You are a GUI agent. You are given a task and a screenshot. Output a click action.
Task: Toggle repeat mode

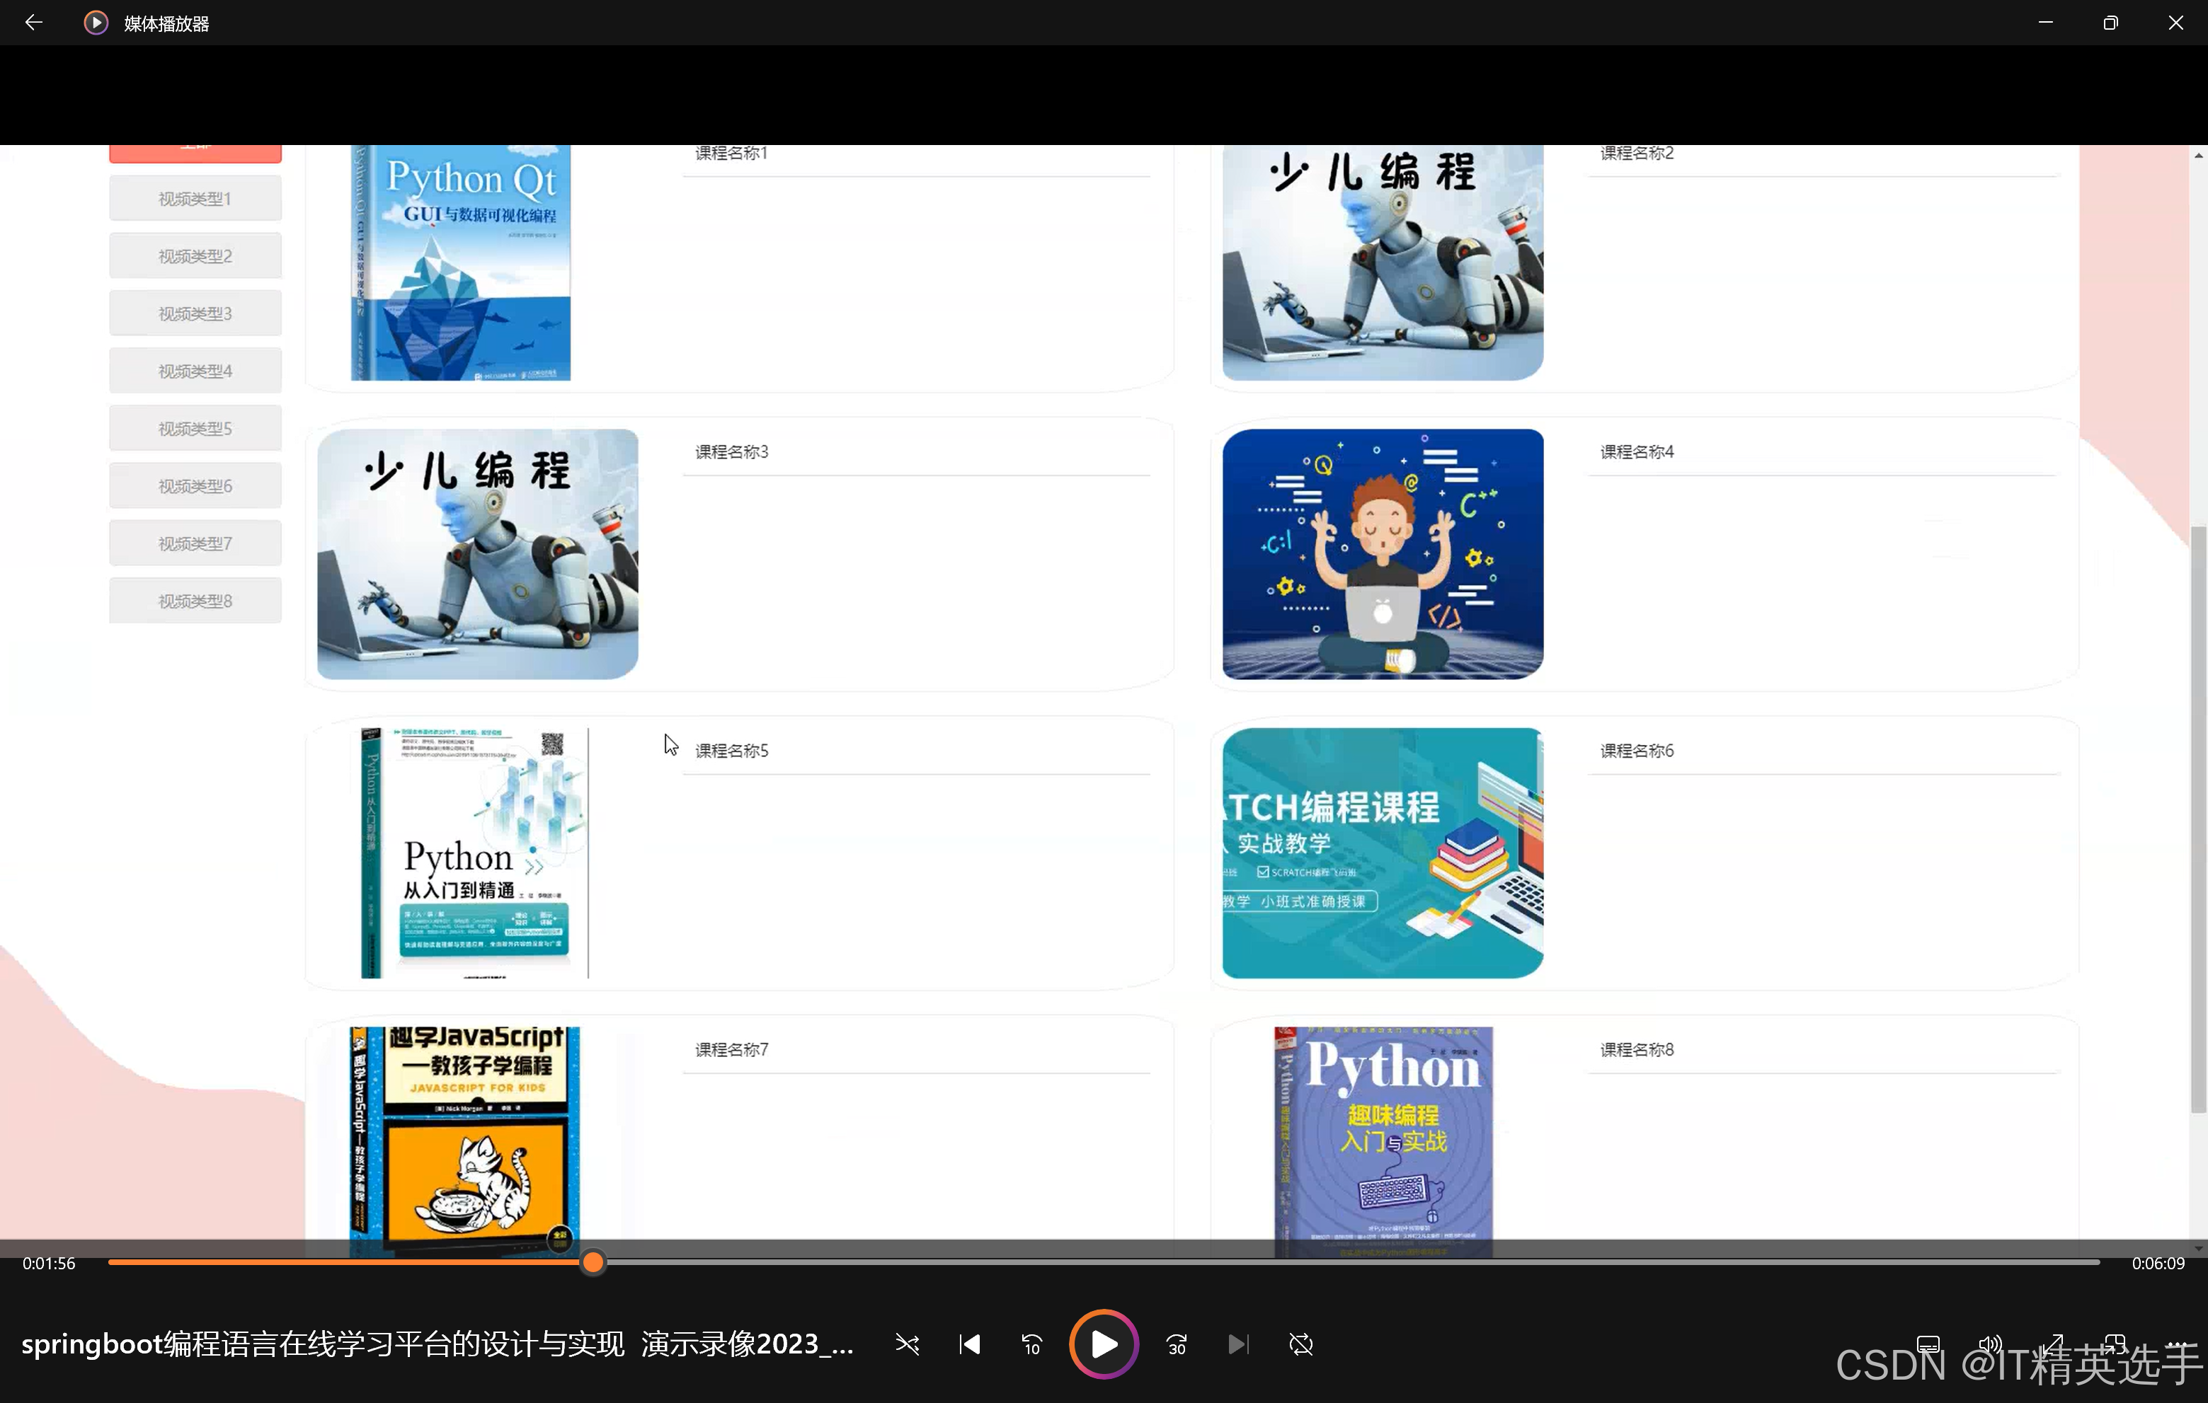(x=1301, y=1344)
